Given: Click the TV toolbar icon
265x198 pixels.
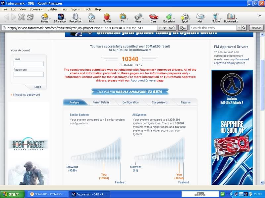Looking at the screenshot, I should click(x=123, y=18).
